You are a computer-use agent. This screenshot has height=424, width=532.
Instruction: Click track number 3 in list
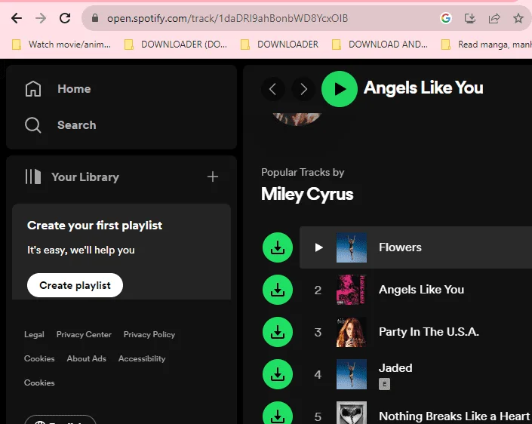(x=318, y=332)
